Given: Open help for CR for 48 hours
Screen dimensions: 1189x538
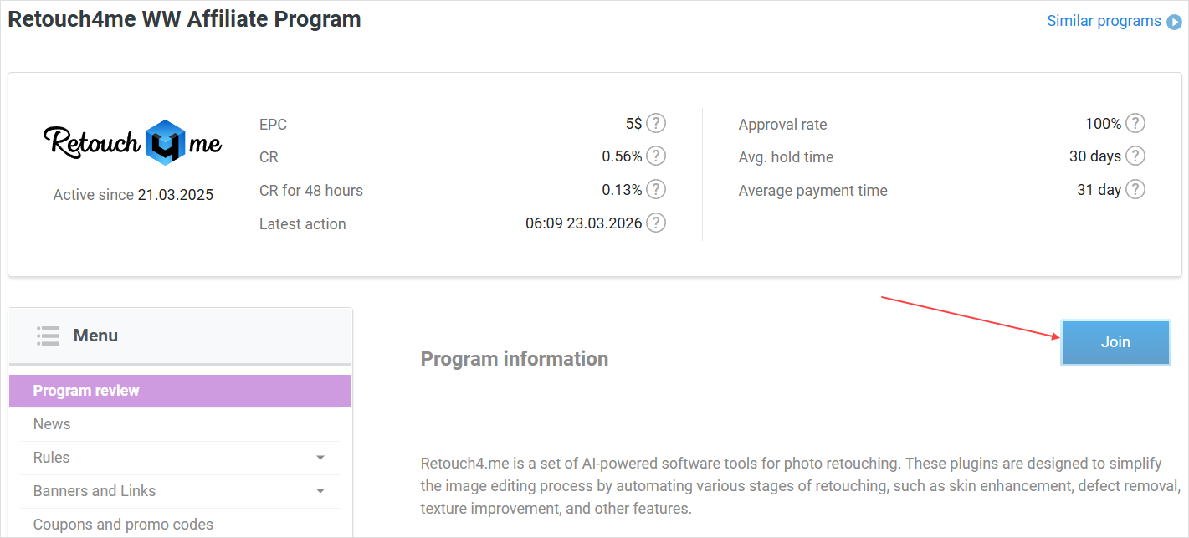Looking at the screenshot, I should (657, 190).
